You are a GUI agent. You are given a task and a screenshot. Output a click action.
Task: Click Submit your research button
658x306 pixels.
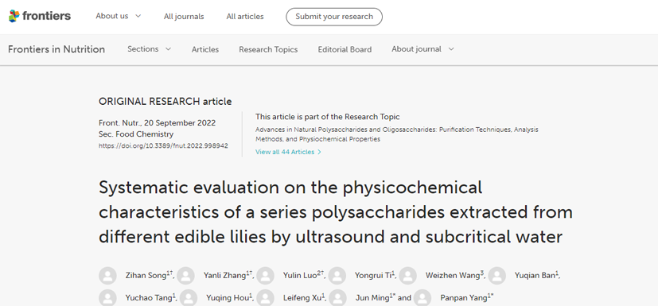(x=334, y=17)
